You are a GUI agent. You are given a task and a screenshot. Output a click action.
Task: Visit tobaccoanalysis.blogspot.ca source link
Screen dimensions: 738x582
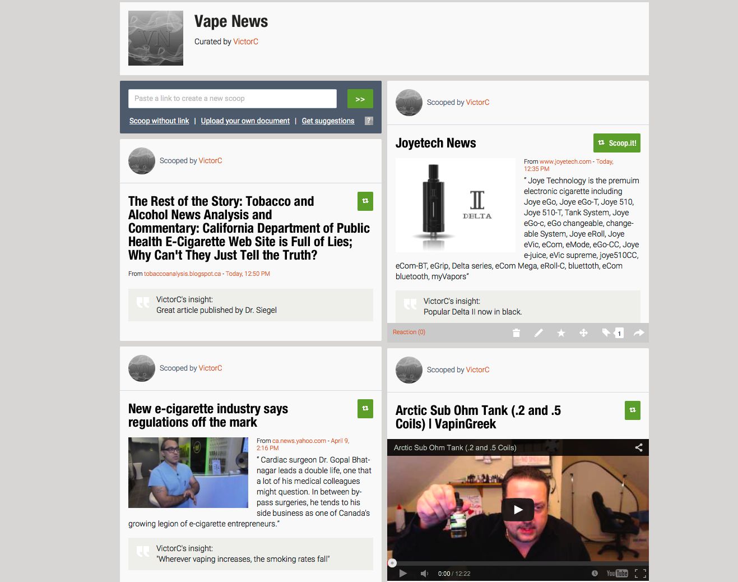[x=182, y=274]
